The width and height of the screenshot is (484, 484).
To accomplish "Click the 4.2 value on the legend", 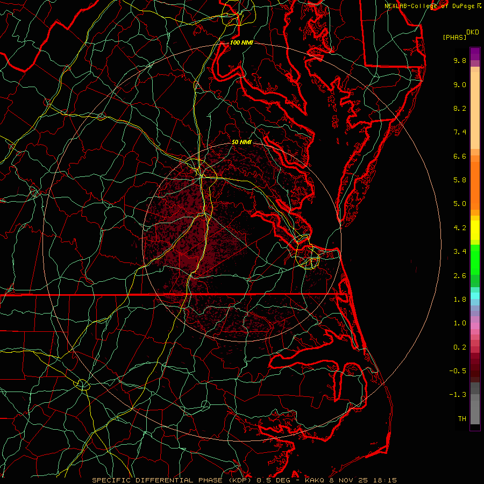I will 460,228.
